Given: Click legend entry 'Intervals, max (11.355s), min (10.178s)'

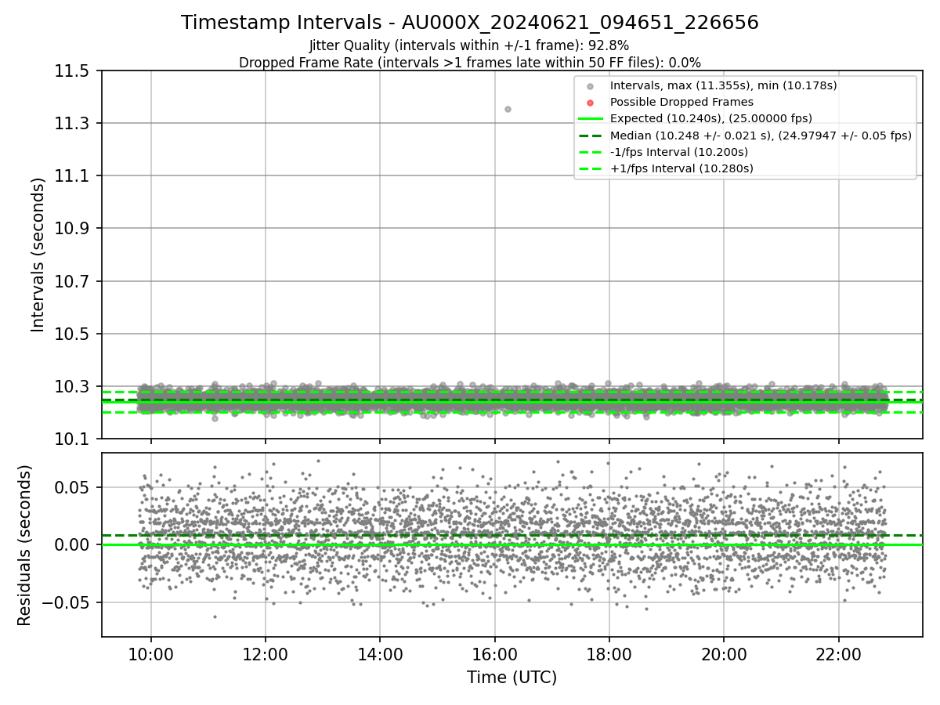Looking at the screenshot, I should 724,85.
